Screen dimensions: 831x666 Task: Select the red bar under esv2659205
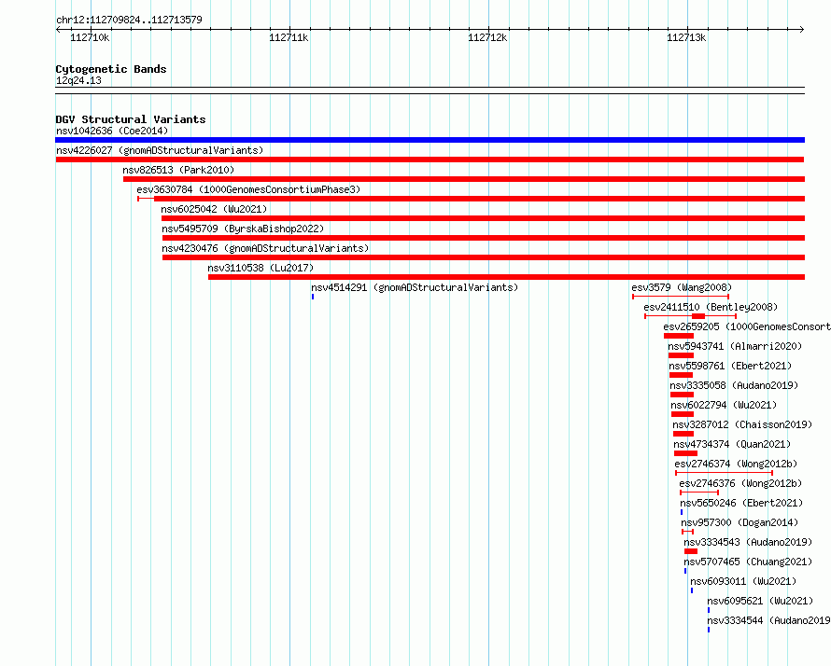coord(679,336)
